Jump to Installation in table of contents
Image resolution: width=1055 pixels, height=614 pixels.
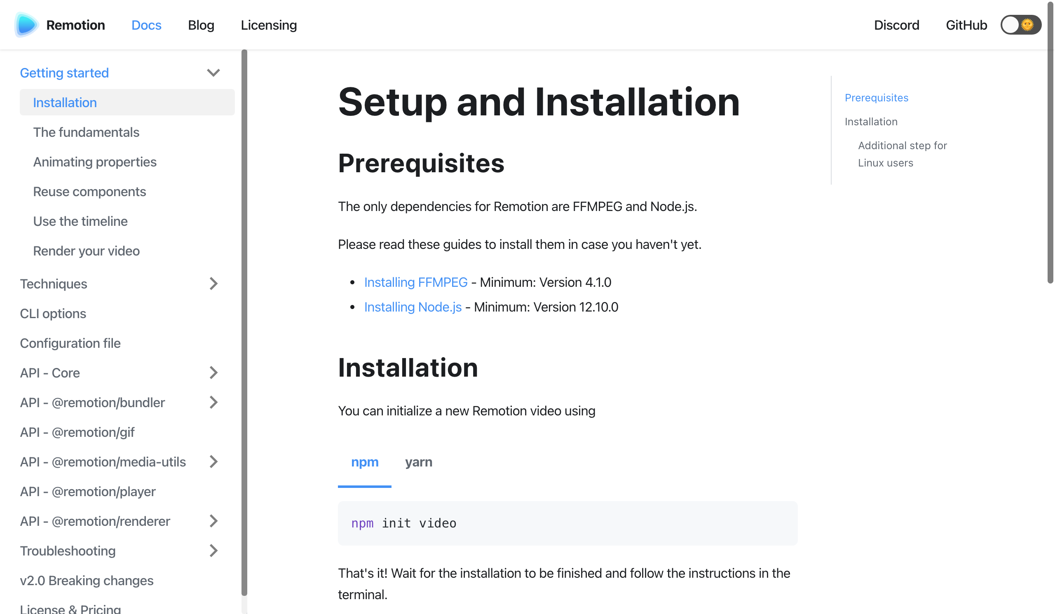coord(871,122)
